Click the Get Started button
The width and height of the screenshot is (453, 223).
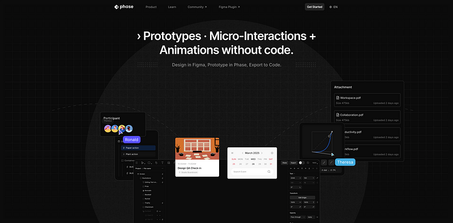click(x=315, y=7)
